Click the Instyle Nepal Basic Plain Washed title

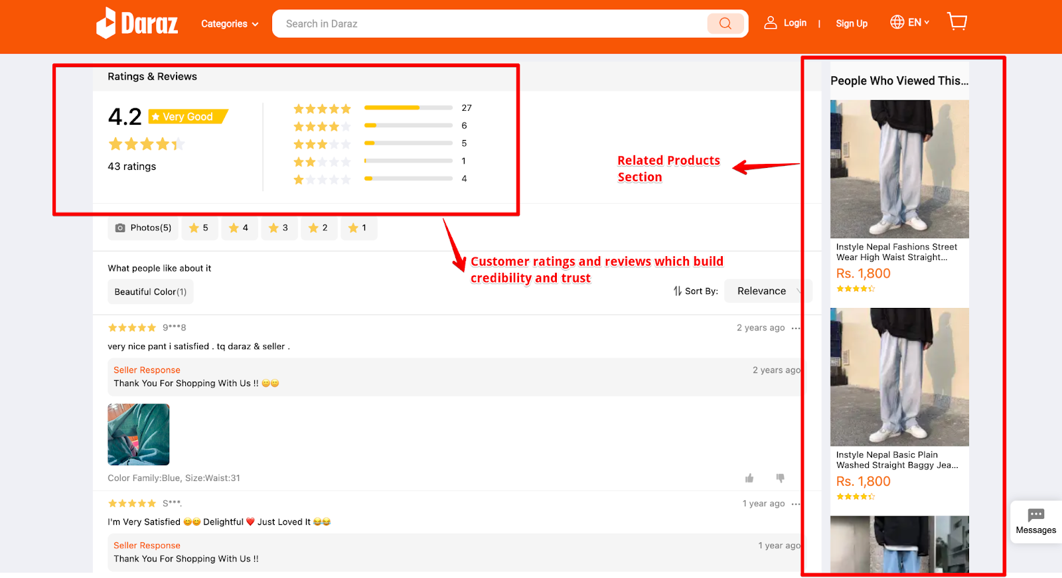(x=897, y=460)
